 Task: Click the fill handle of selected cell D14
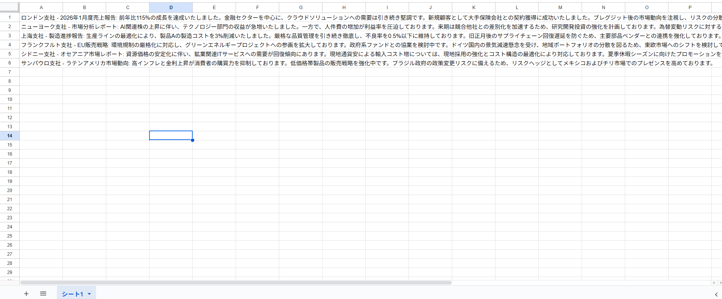[x=193, y=140]
